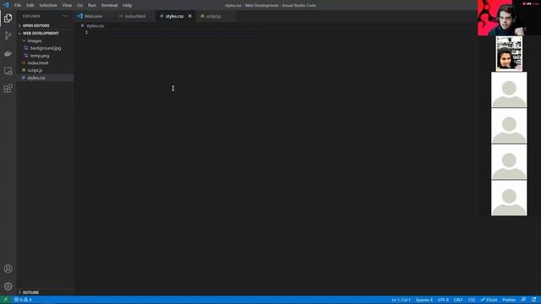Place cursor on line 1 of editor
The width and height of the screenshot is (541, 304).
(276, 32)
